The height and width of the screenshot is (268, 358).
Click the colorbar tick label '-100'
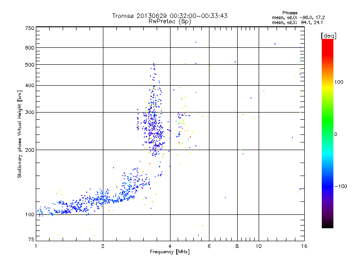(x=341, y=186)
